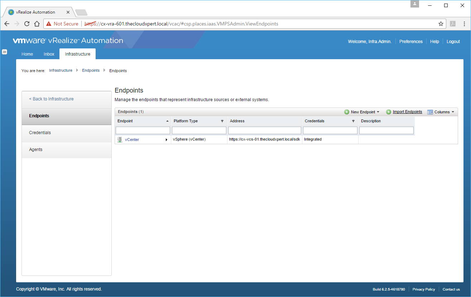Image resolution: width=471 pixels, height=297 pixels.
Task: Click the vCenter endpoint server icon
Action: (x=120, y=140)
